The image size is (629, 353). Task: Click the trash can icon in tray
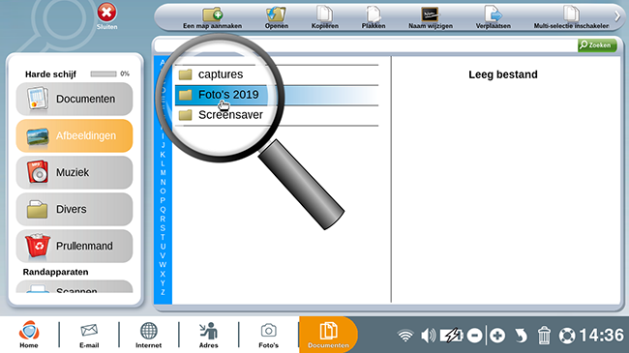[544, 336]
